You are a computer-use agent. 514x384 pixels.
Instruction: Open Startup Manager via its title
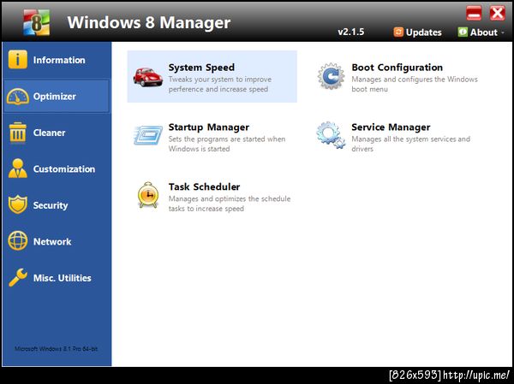click(x=208, y=127)
